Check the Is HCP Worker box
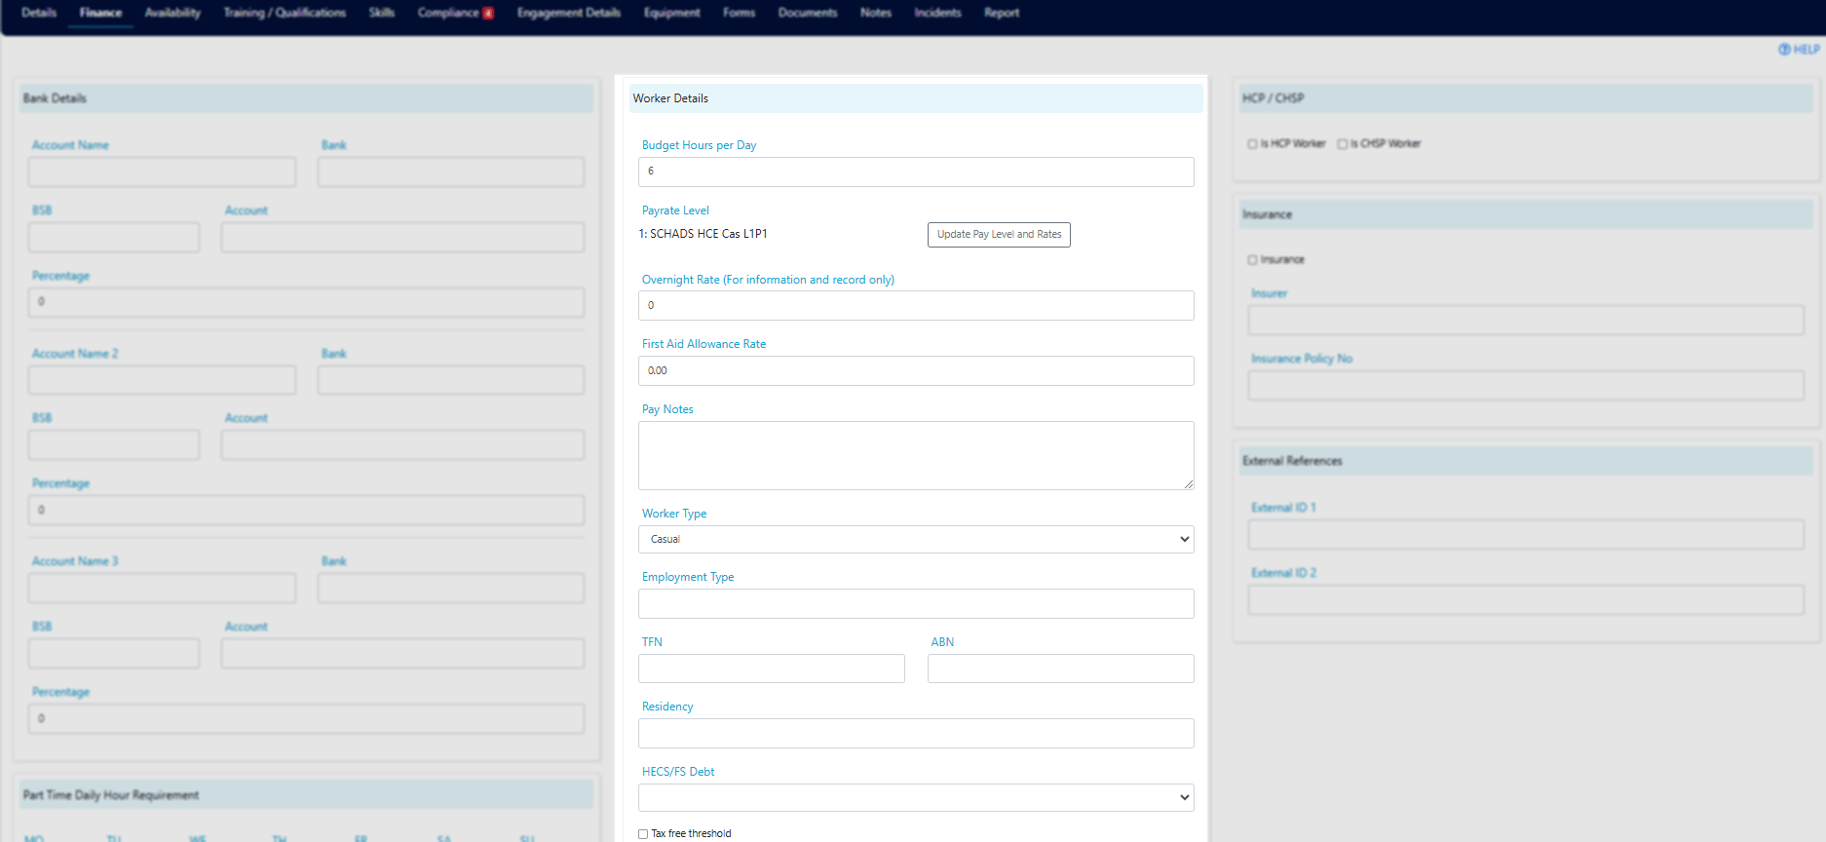1826x842 pixels. click(x=1252, y=144)
